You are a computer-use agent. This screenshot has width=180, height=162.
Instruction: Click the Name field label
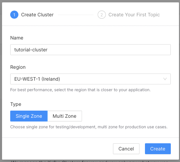click(x=17, y=38)
